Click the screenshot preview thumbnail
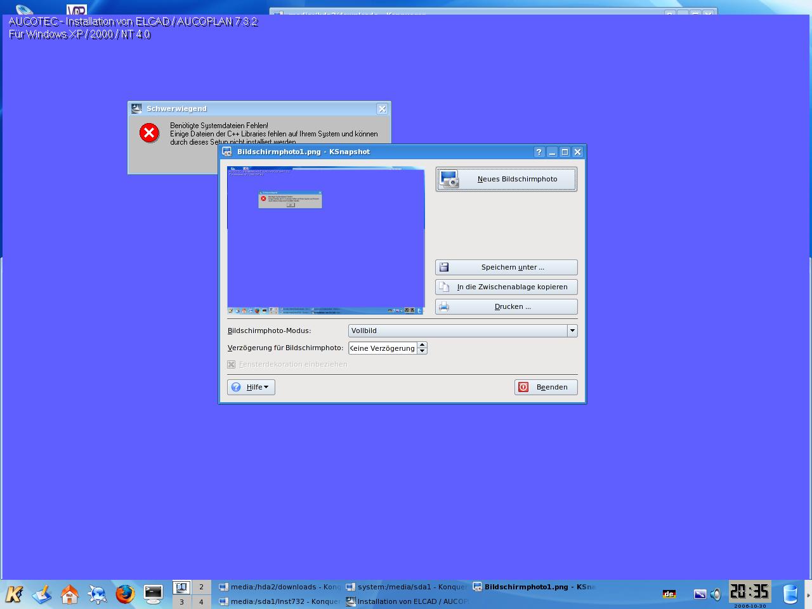This screenshot has width=812, height=609. point(326,240)
